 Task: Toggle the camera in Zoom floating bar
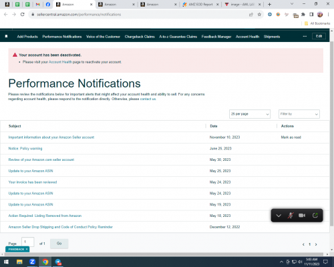(302, 216)
